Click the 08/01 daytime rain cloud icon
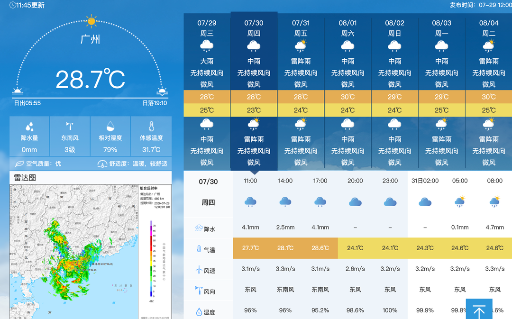Image resolution: width=512 pixels, height=319 pixels. (348, 46)
